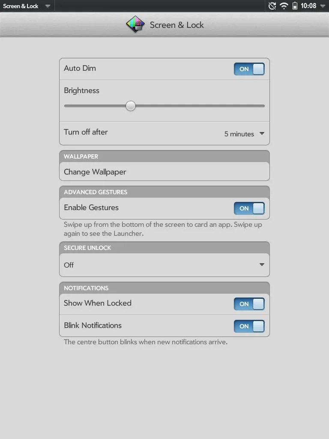Viewport: 329px width, 439px height.
Task: Expand the system status menu arrow
Action: (323, 6)
